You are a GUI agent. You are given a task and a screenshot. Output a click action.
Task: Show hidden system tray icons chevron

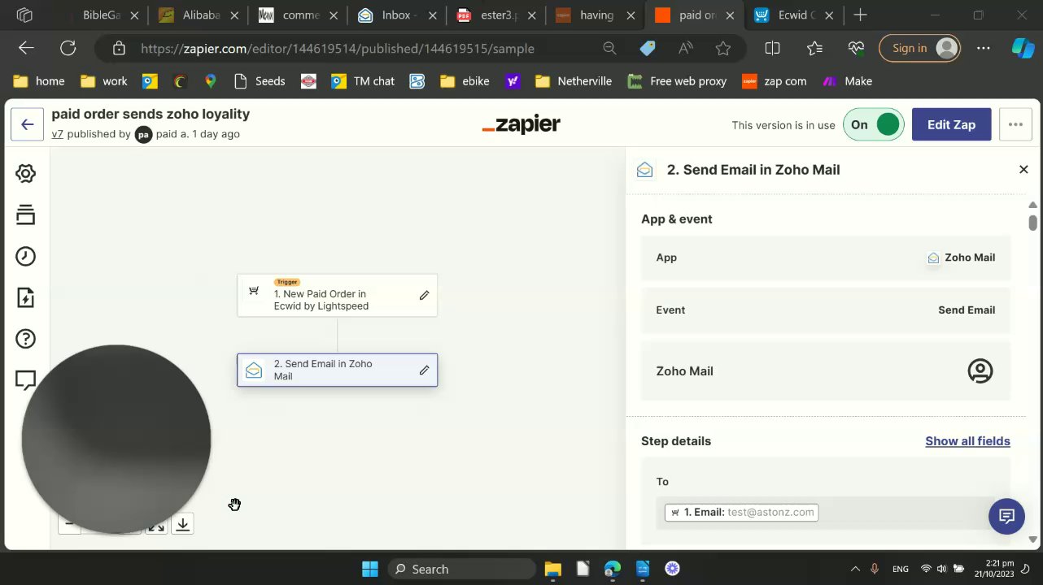[x=854, y=569]
